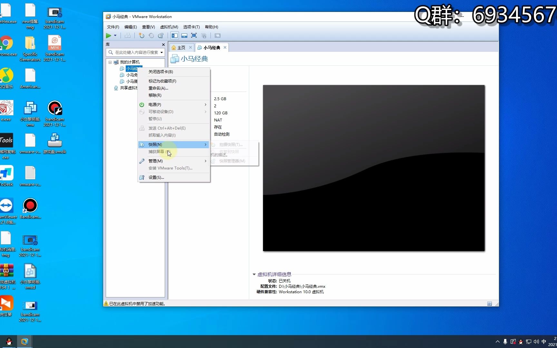The image size is (557, 348).
Task: Click the thumbnail bar toolbar icon
Action: tap(184, 35)
